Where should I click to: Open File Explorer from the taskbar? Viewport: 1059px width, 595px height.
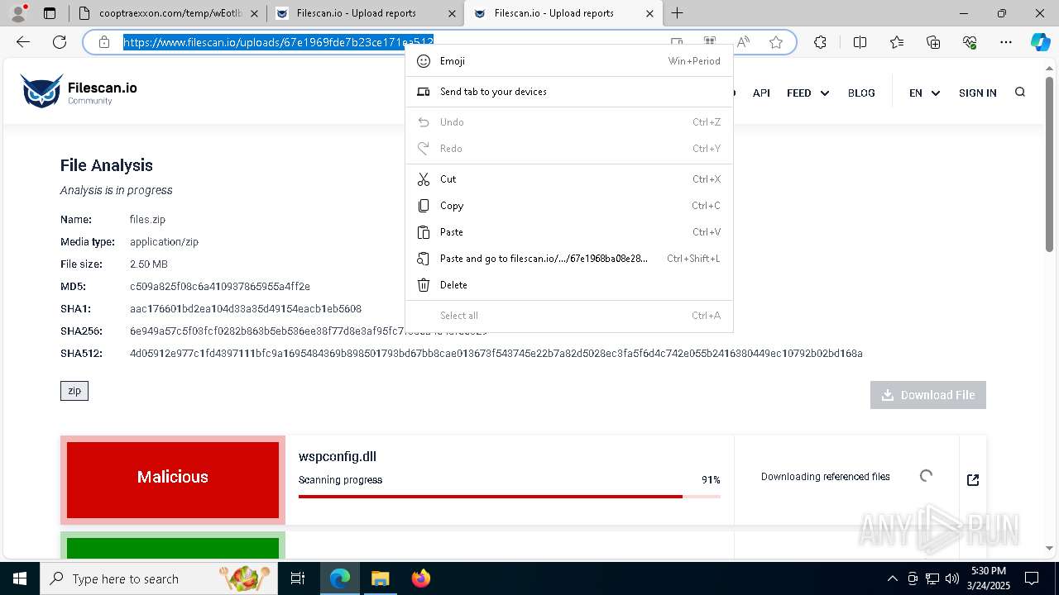pos(380,578)
